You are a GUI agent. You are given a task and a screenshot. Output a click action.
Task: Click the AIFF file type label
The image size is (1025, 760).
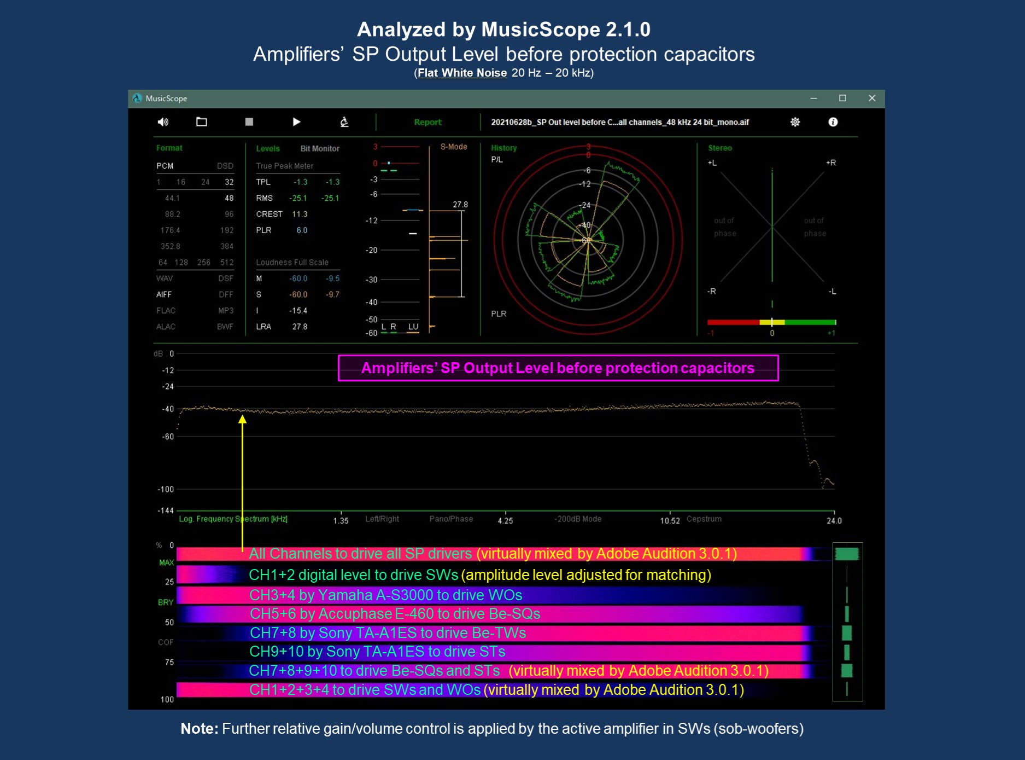164,295
